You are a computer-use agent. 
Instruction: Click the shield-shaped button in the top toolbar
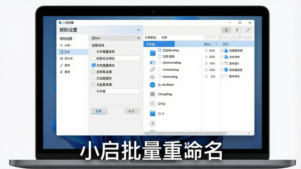click(x=237, y=30)
